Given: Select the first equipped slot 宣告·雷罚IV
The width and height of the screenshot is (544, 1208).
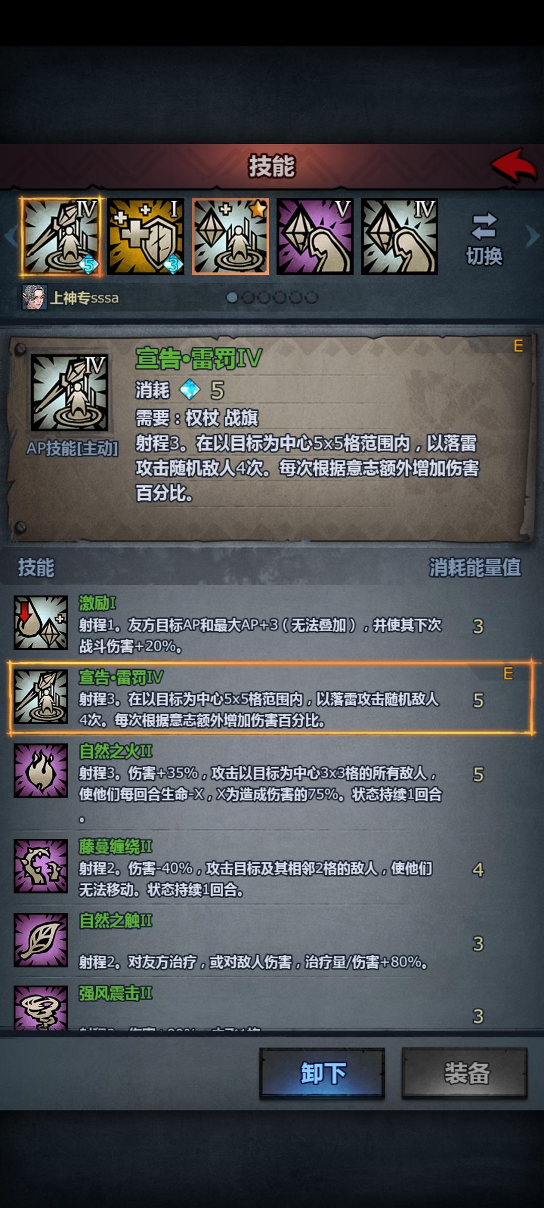Looking at the screenshot, I should pos(61,236).
